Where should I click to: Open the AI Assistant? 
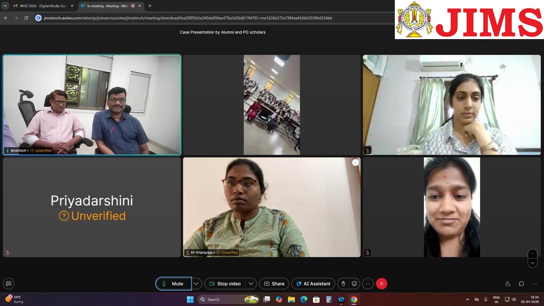point(313,283)
